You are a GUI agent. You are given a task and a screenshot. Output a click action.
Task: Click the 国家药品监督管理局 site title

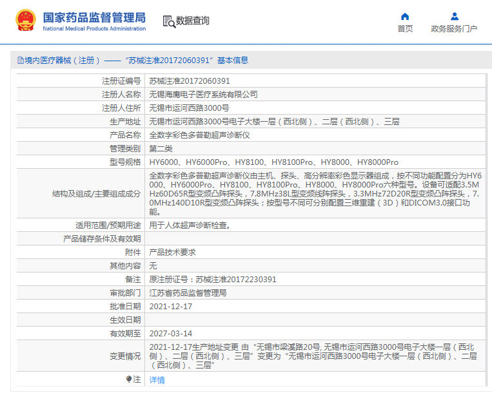coord(94,17)
